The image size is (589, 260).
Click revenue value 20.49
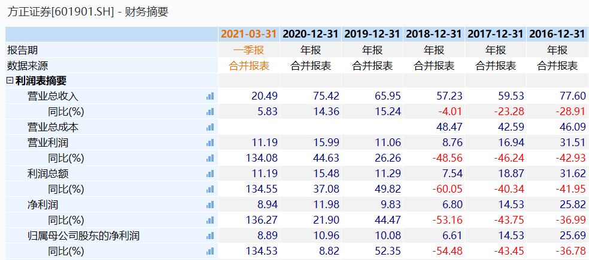pos(265,96)
